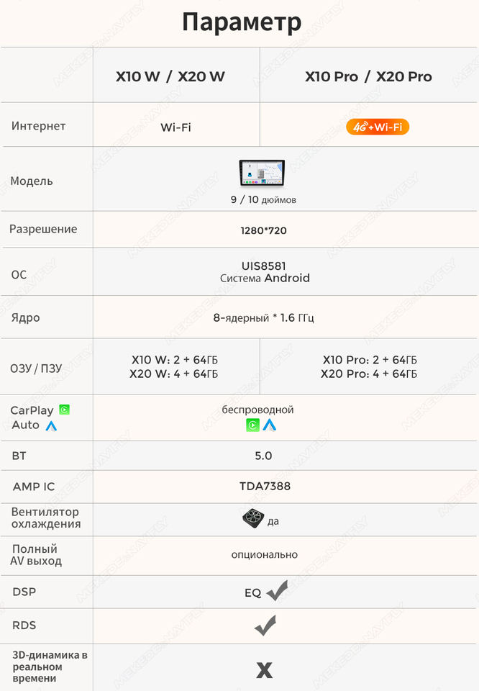Click the blue Android Auto icon beside the Auto label
The width and height of the screenshot is (479, 691).
51,425
